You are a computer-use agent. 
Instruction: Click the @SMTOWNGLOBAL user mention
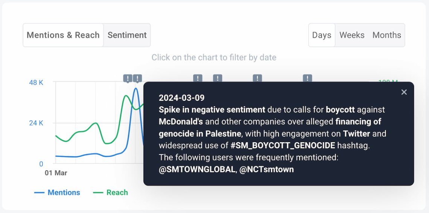pyautogui.click(x=197, y=169)
